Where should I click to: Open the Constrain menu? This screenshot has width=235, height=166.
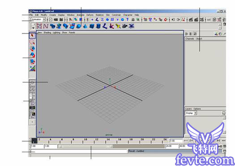[116, 15]
